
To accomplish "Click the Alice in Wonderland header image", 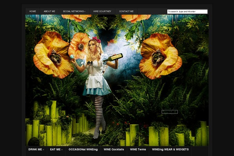I will (x=117, y=80).
